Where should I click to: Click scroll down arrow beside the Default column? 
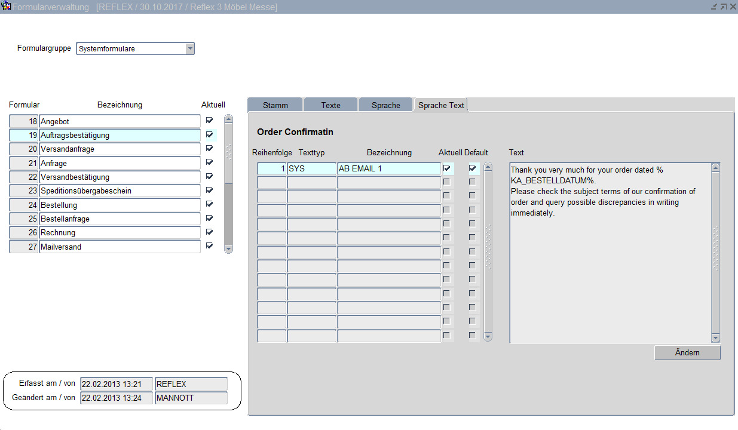pos(488,337)
